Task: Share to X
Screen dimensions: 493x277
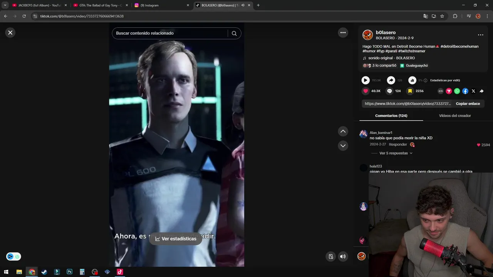Action: coord(473,91)
